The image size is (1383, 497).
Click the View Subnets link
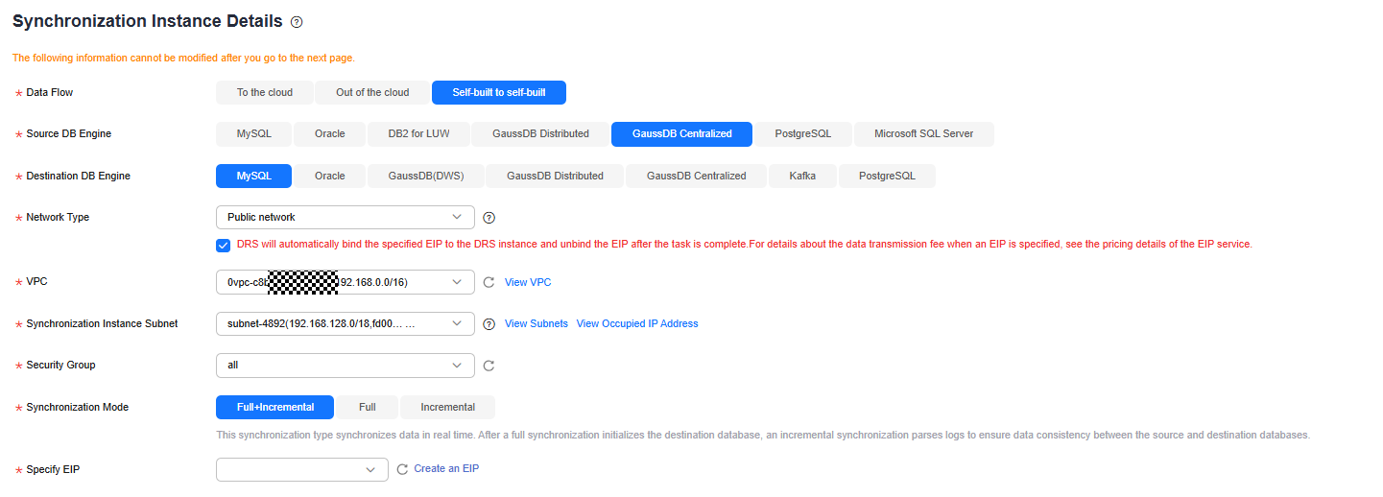(537, 324)
